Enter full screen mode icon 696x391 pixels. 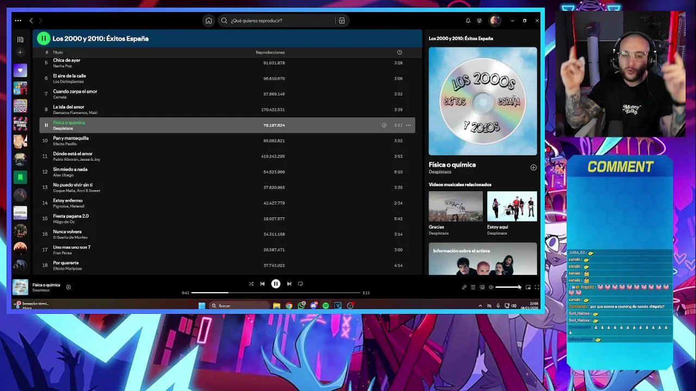click(x=537, y=287)
